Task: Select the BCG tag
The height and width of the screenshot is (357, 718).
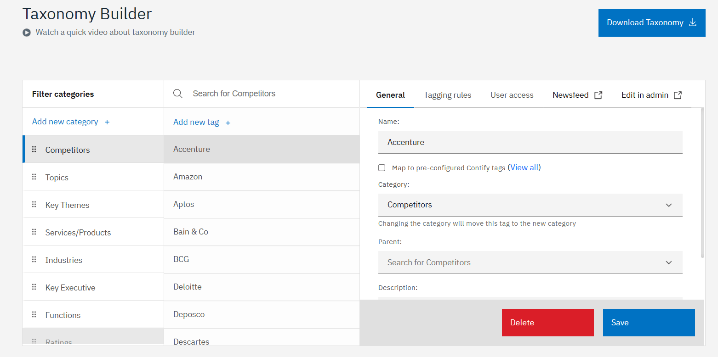Action: [x=262, y=259]
